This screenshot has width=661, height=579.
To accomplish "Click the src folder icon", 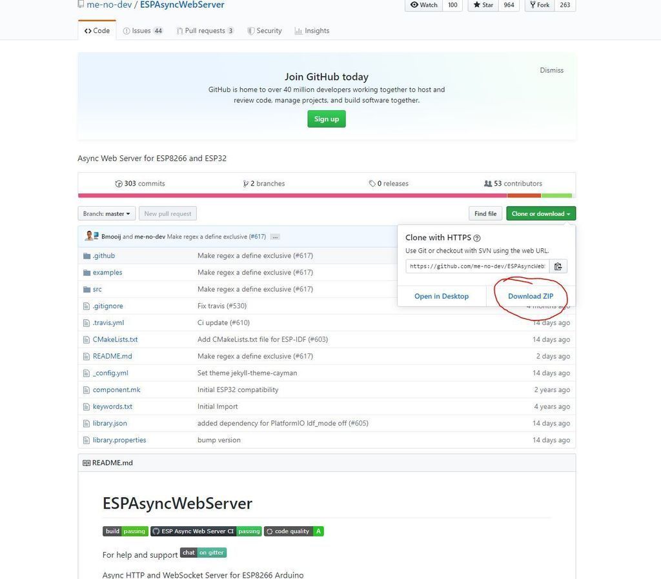I will (87, 289).
